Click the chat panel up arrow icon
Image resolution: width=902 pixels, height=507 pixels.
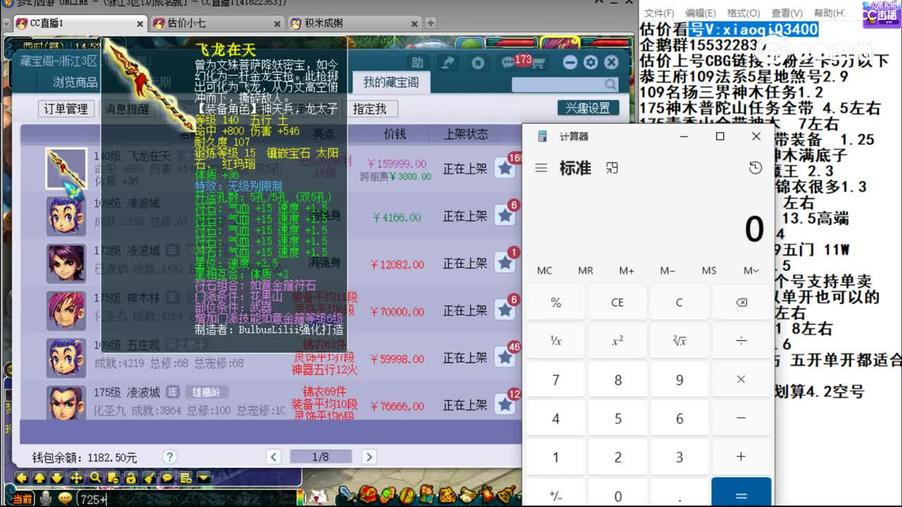[39, 477]
